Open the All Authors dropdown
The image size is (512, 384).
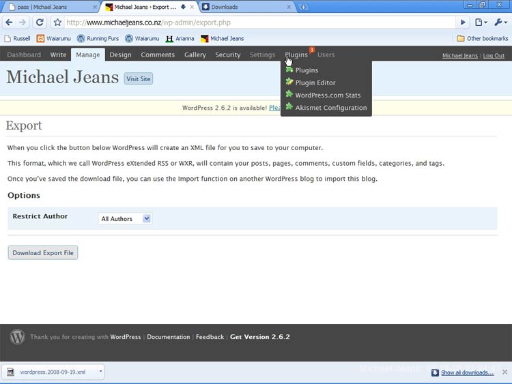[x=126, y=219]
